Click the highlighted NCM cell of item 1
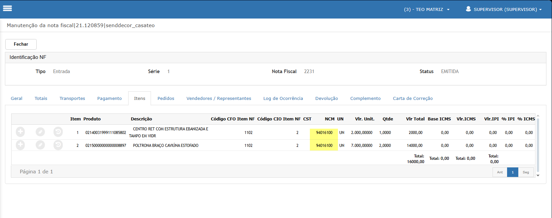The height and width of the screenshot is (218, 552). click(324, 133)
